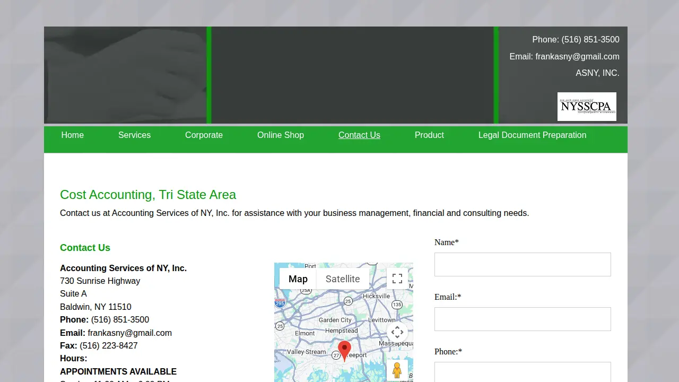Click header phone (516) 851-3500

[590, 40]
